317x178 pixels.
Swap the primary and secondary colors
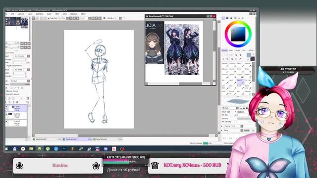[253, 55]
